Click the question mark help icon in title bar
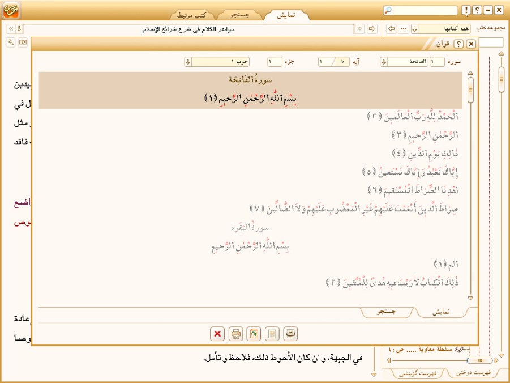 pos(477,10)
